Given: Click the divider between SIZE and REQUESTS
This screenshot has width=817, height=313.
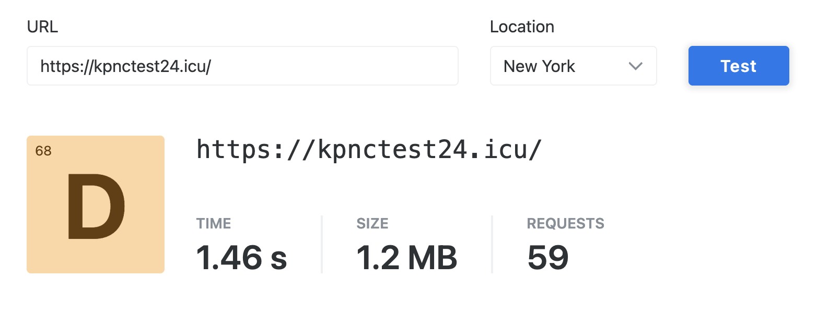Looking at the screenshot, I should [x=492, y=244].
